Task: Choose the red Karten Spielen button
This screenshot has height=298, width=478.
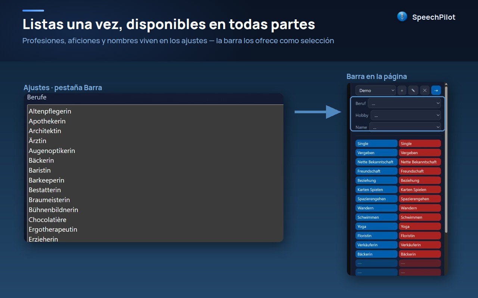Action: tap(420, 190)
